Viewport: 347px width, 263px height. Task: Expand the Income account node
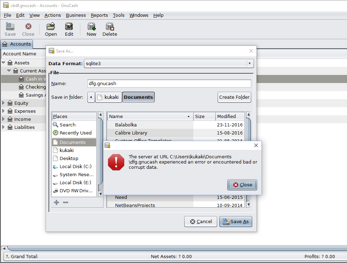click(3, 119)
